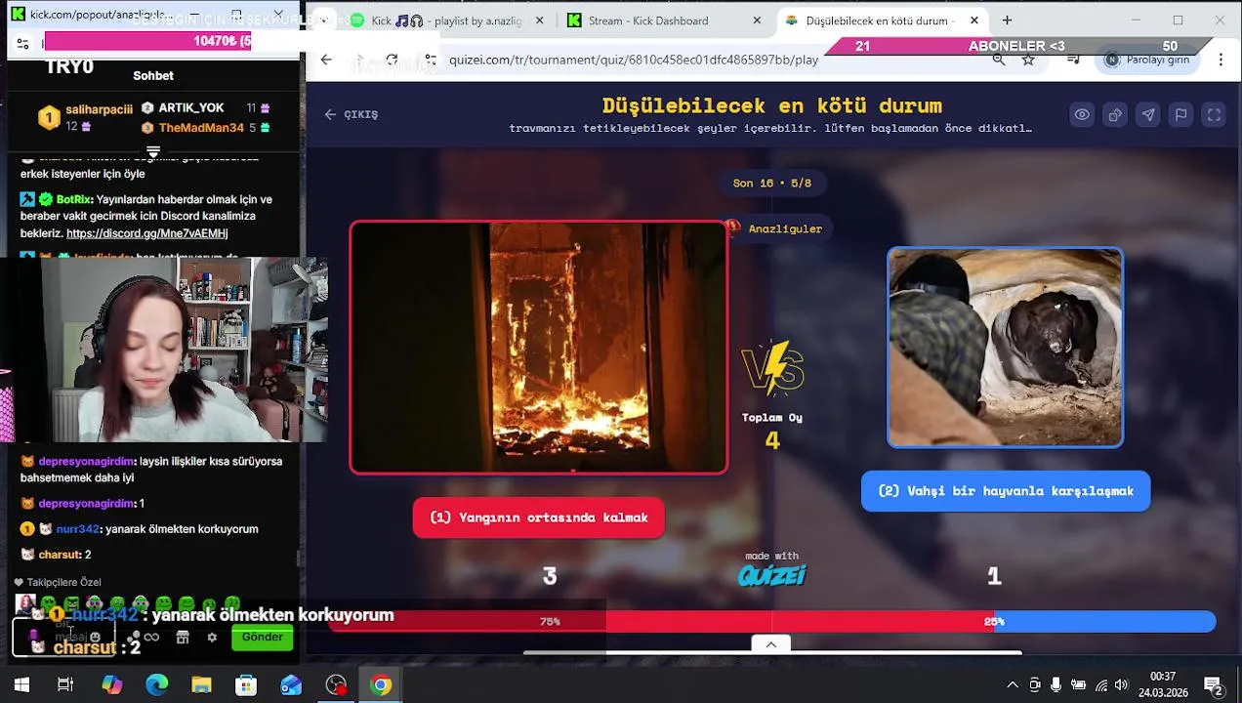Open Microsoft Store from taskbar
The height and width of the screenshot is (703, 1242).
click(246, 685)
